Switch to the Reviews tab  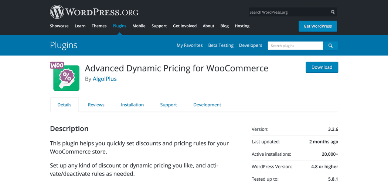tap(96, 105)
